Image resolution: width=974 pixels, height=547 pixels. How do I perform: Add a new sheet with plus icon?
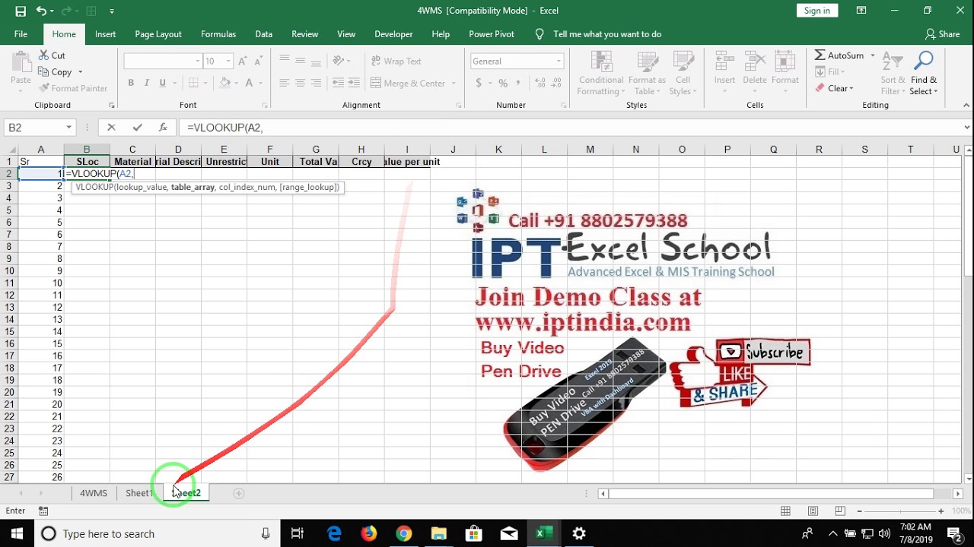238,493
